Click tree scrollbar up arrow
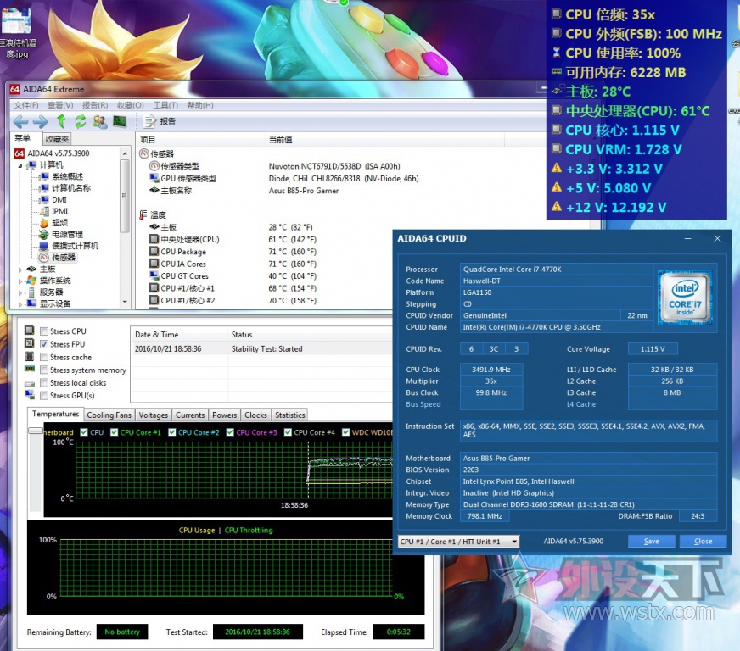The height and width of the screenshot is (651, 740). point(125,153)
